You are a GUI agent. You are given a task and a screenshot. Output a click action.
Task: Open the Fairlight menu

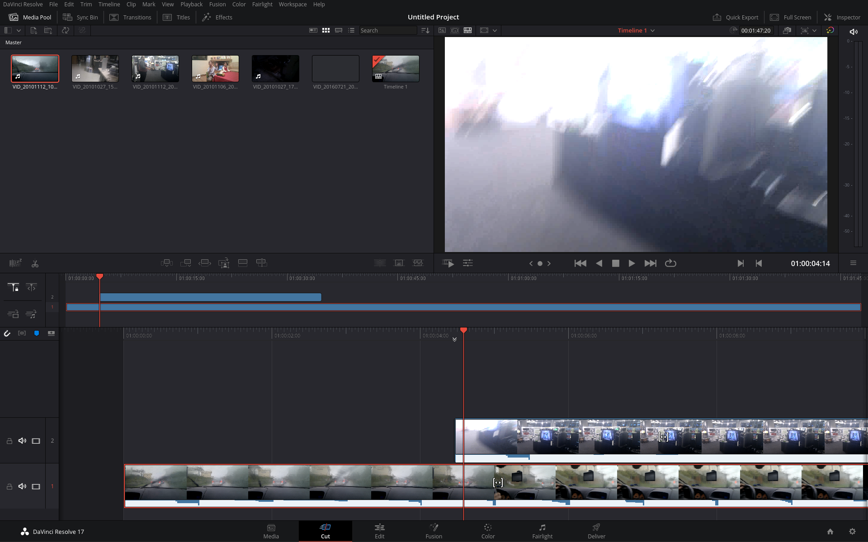[x=262, y=4]
